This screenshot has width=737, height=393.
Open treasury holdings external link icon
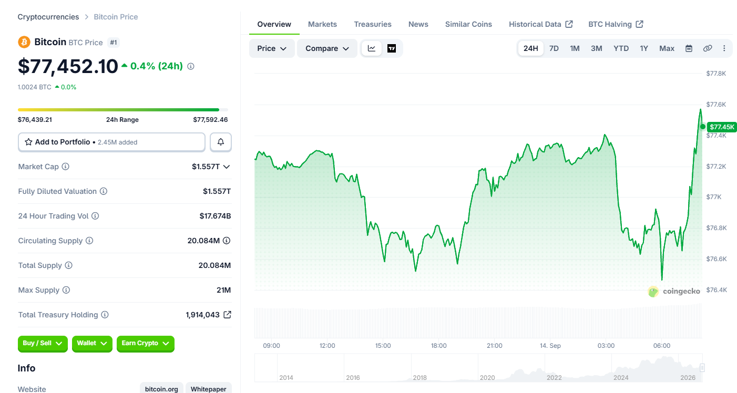[227, 315]
